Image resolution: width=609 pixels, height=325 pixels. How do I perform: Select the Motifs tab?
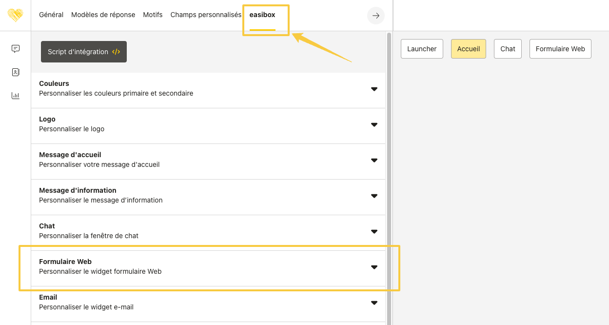point(153,15)
